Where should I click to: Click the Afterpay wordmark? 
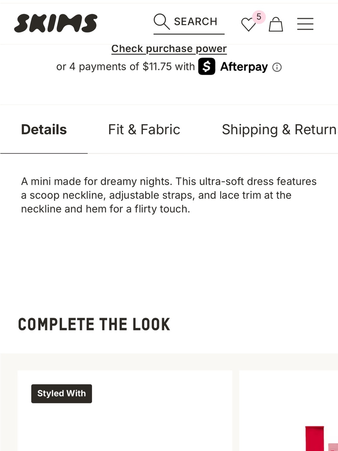[x=244, y=67]
